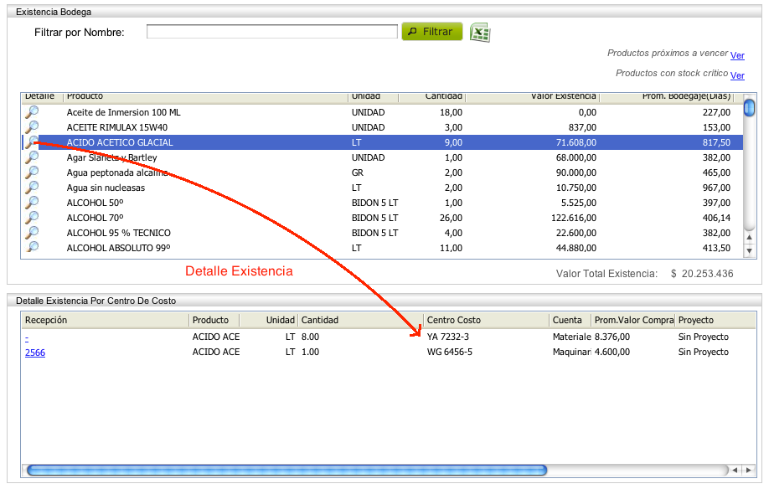This screenshot has width=769, height=489.
Task: Select the Aceite de Inmersion 100 ML row
Action: 383,112
